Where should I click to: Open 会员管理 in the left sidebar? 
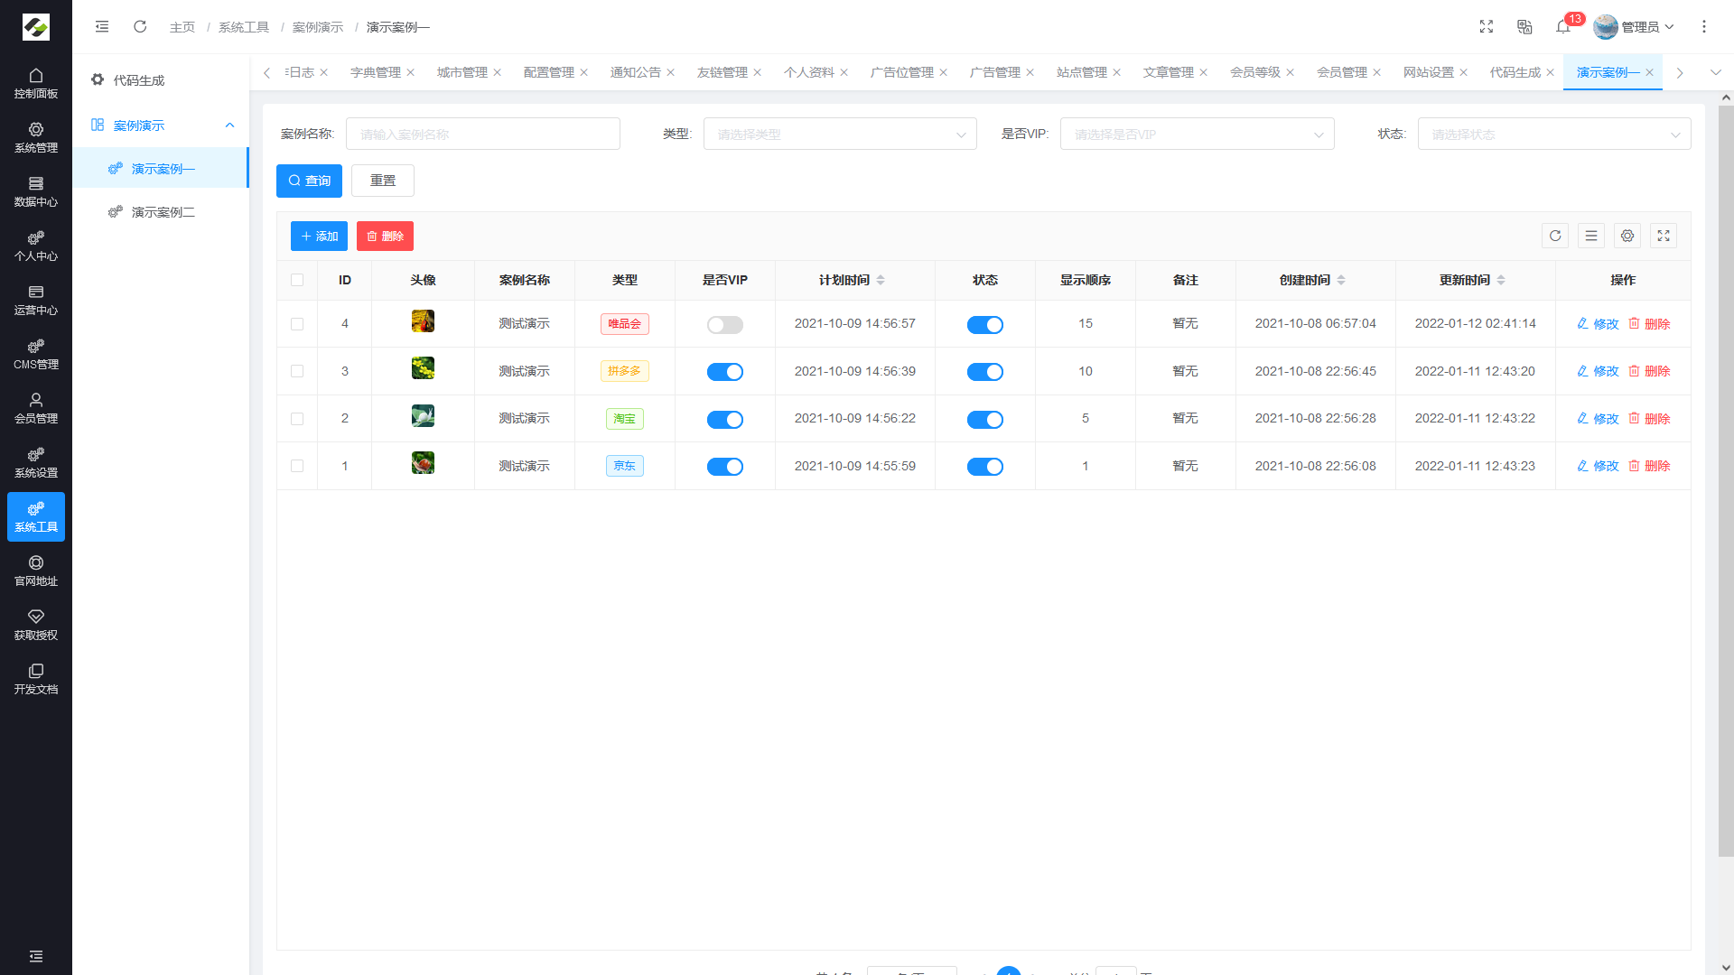point(36,408)
